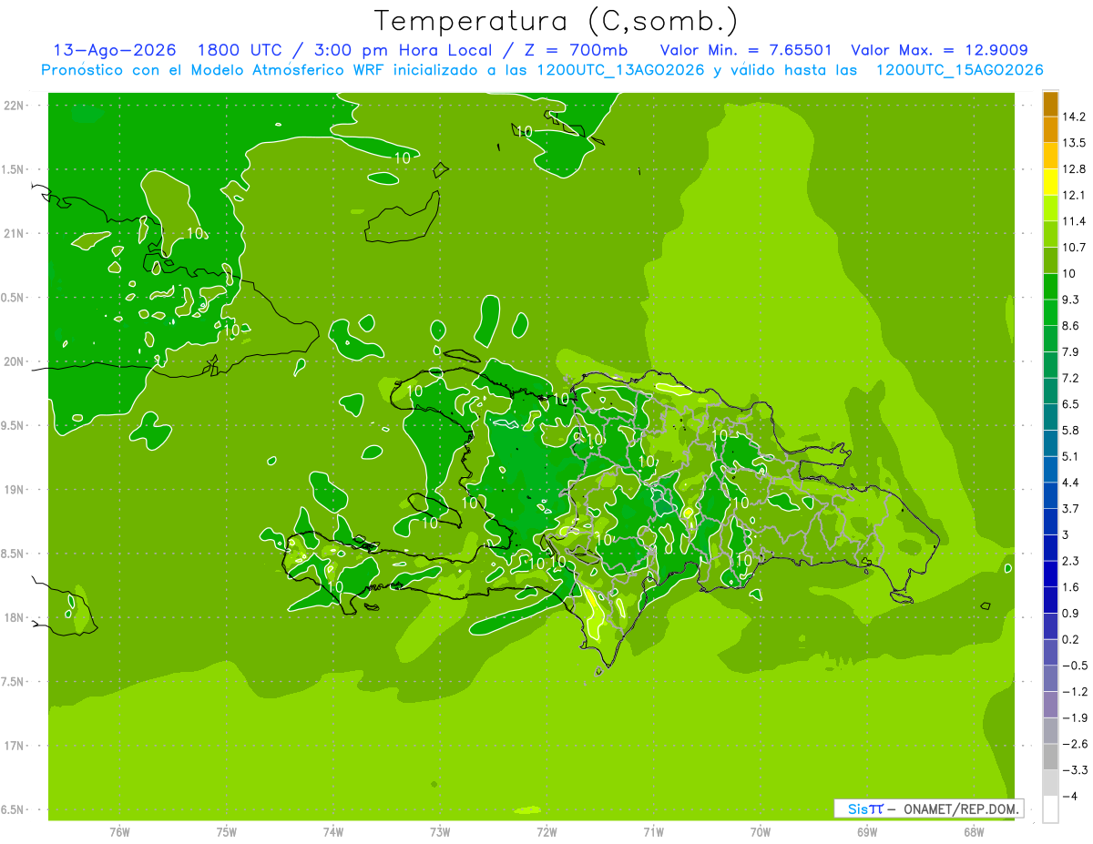Click legend value "8.6"
The image size is (1093, 844).
[1070, 326]
